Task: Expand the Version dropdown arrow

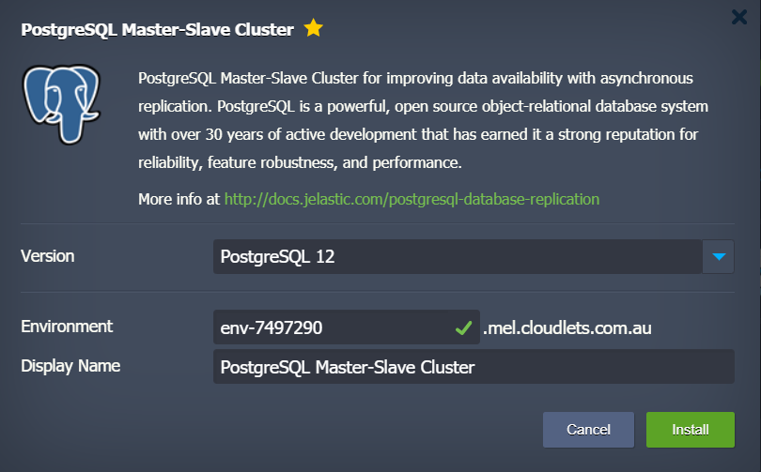Action: (719, 256)
